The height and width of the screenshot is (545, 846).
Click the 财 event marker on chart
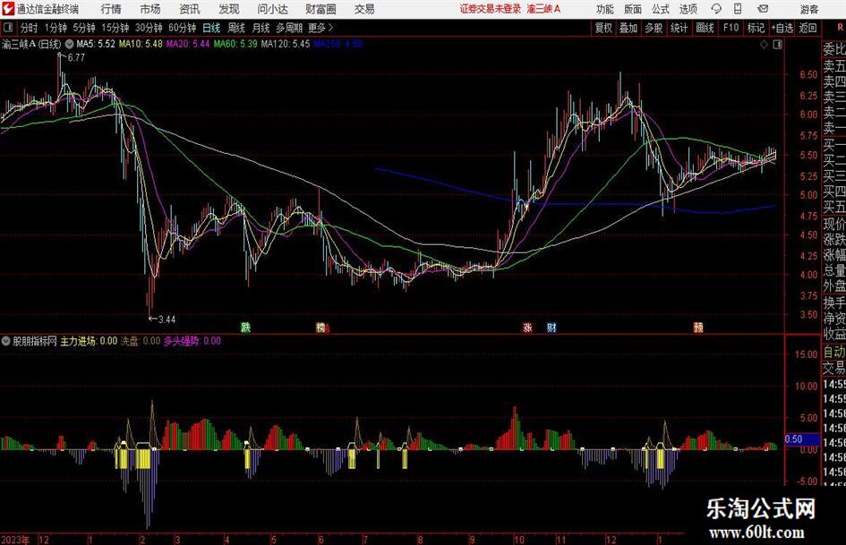551,327
